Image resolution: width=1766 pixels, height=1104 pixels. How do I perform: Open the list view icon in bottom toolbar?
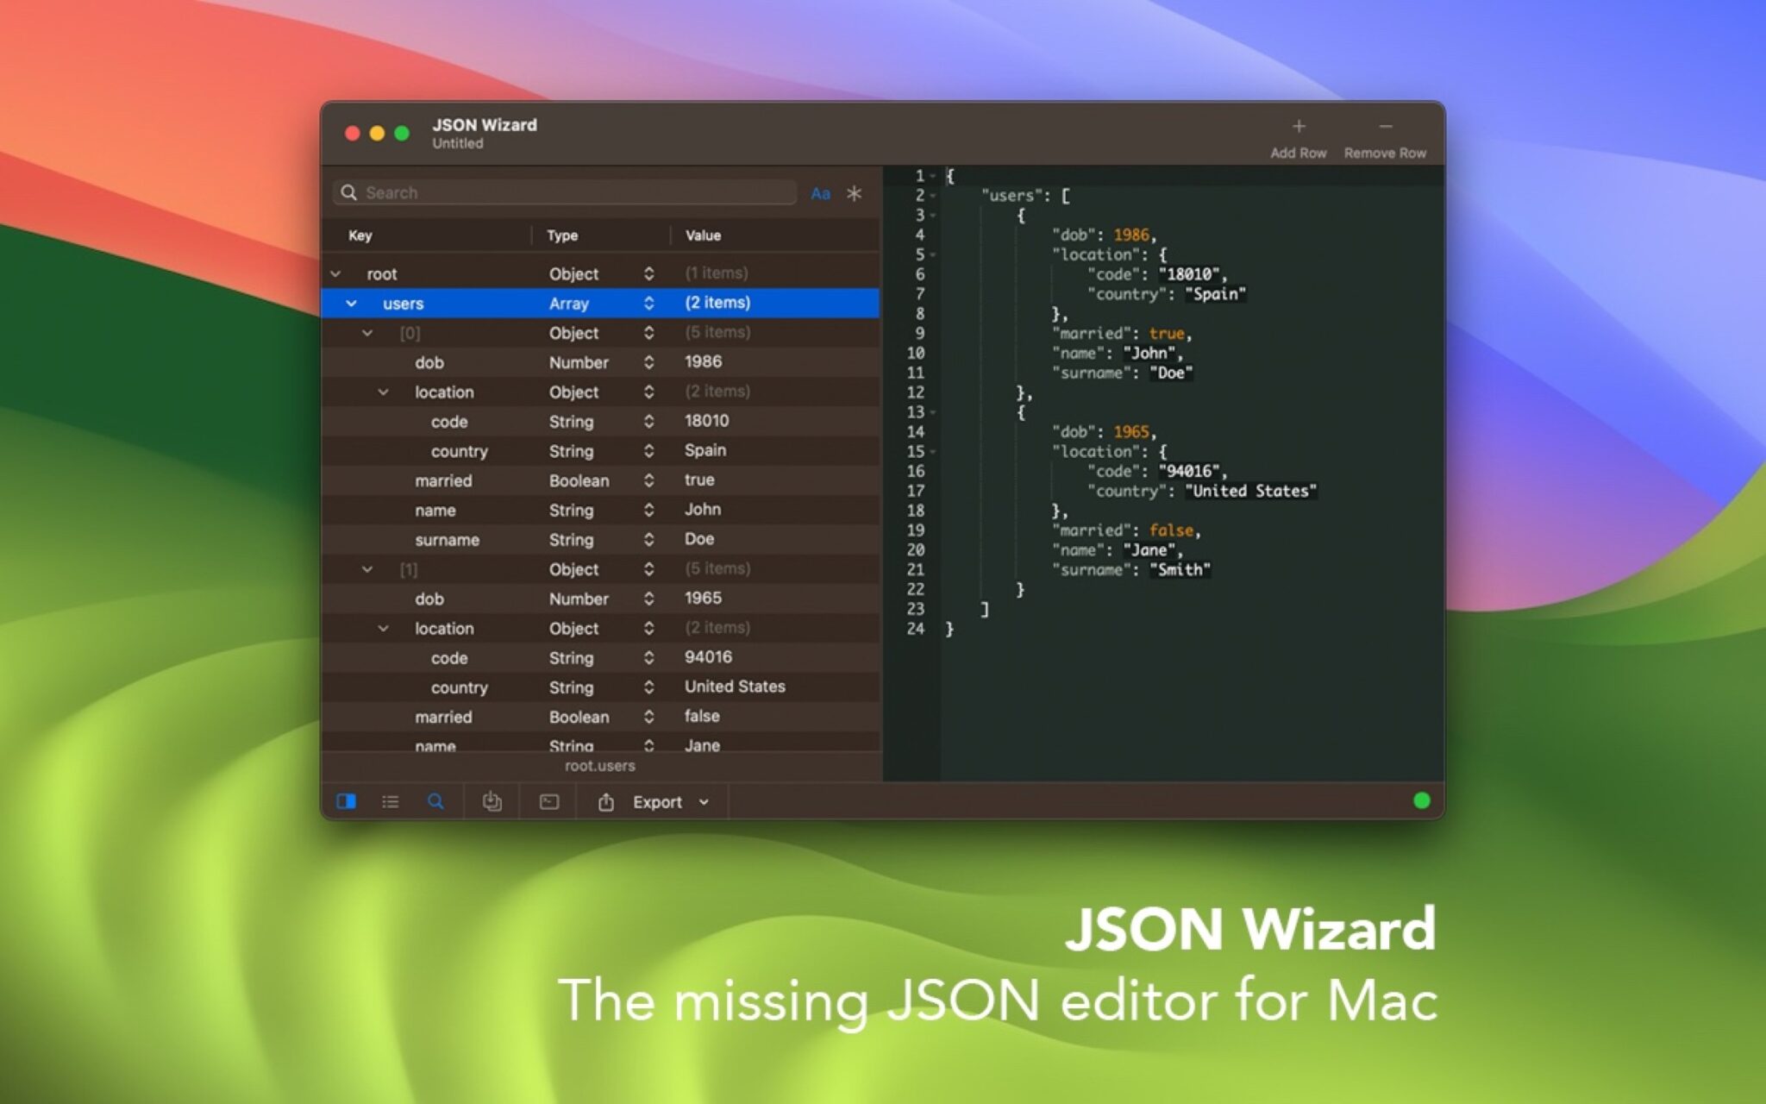pos(390,801)
